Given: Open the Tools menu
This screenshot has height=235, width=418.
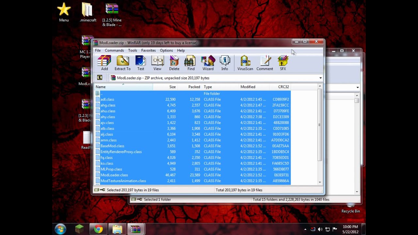Looking at the screenshot, I should click(133, 51).
